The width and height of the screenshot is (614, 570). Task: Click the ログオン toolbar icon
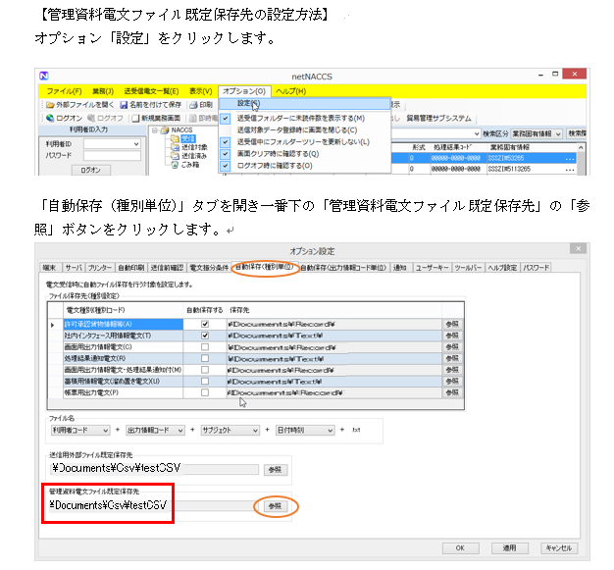click(49, 118)
